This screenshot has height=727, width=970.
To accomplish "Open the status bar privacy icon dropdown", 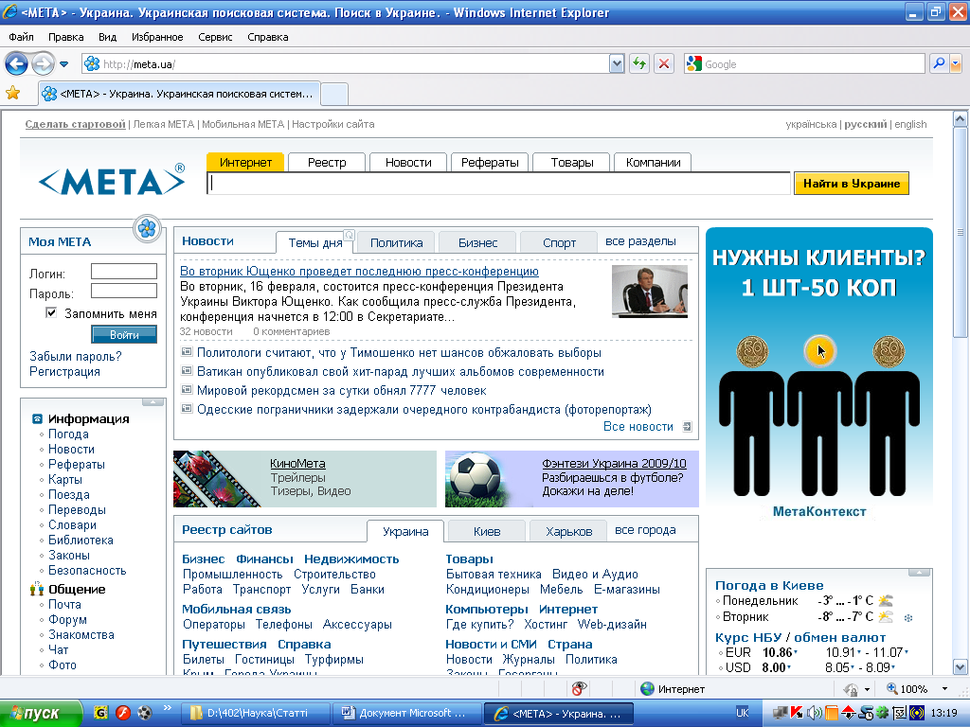I will (x=867, y=689).
